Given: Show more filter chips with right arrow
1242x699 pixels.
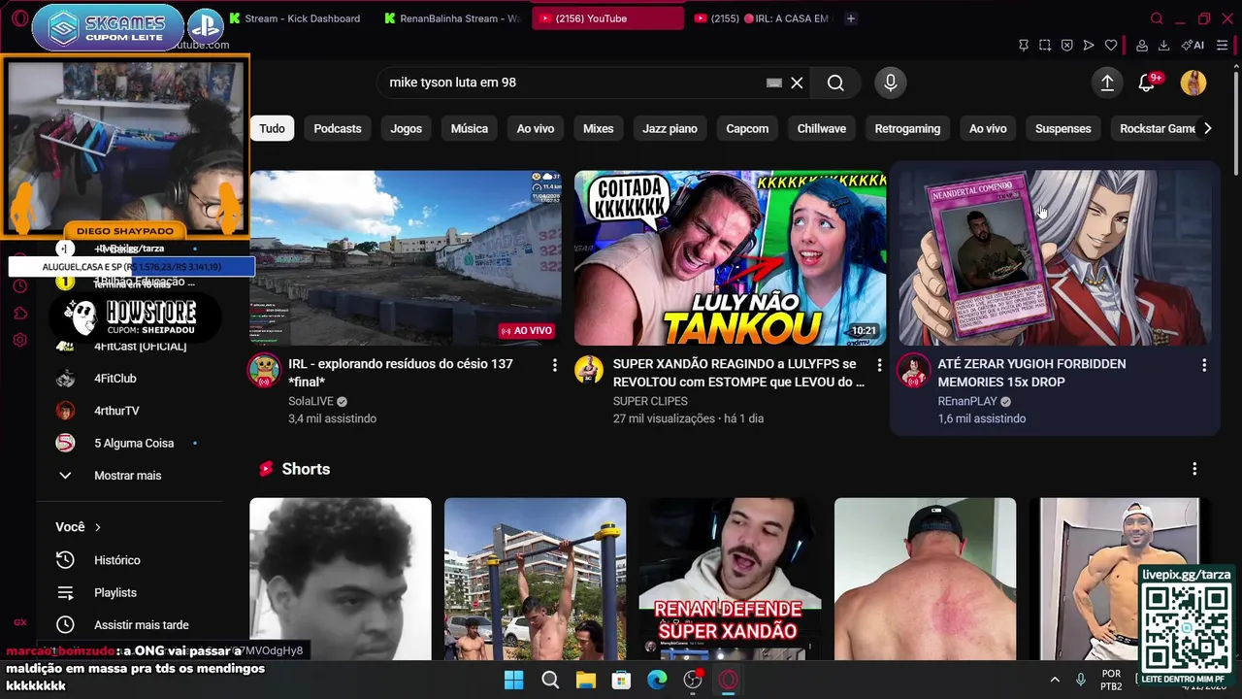Looking at the screenshot, I should [1207, 128].
